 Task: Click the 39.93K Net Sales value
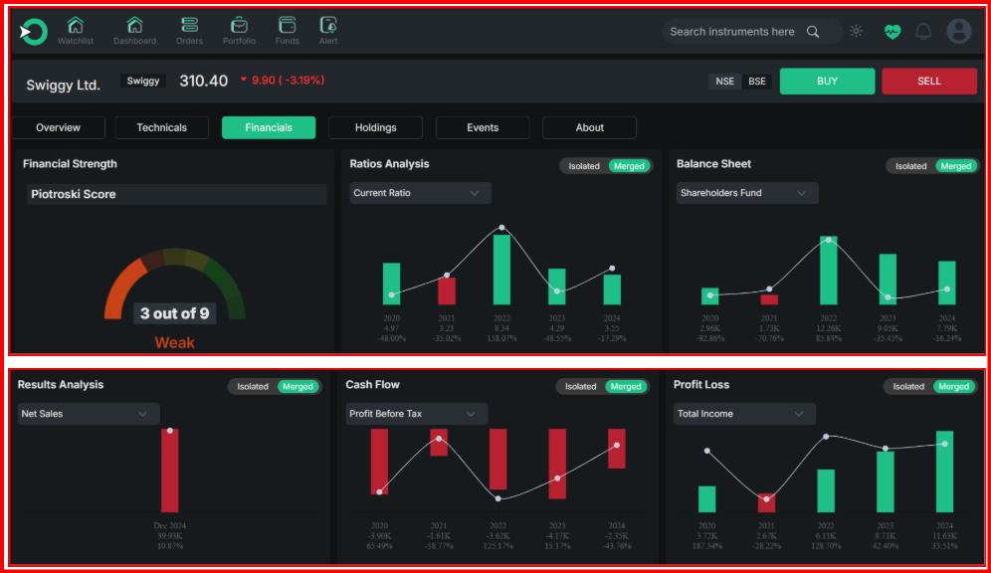[x=169, y=536]
